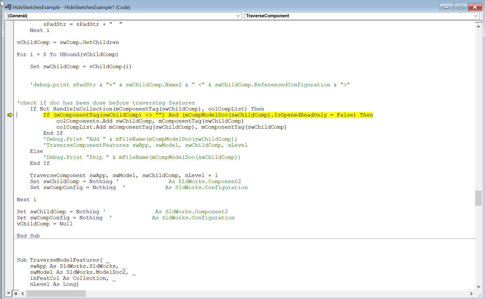Click the code window title bar icon
Viewport: 485px width, 299px height.
click(x=8, y=7)
